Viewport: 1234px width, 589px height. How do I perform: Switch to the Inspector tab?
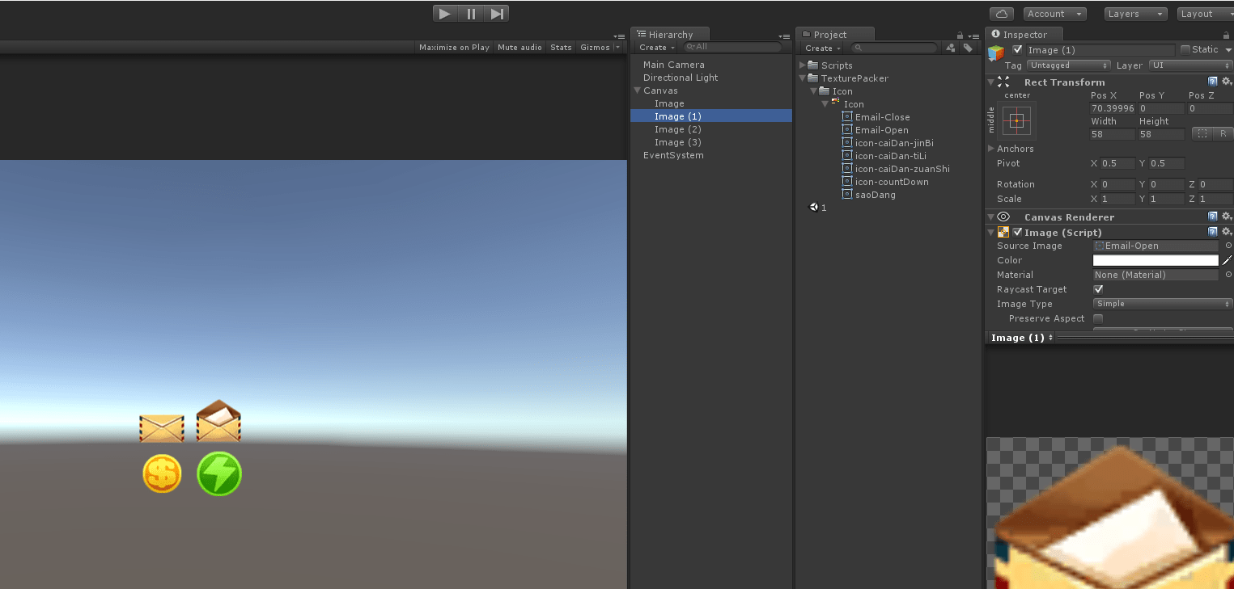coord(1024,34)
